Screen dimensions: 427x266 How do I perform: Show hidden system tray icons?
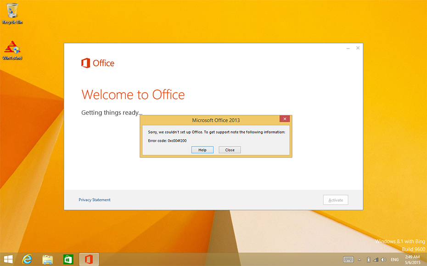click(x=360, y=260)
